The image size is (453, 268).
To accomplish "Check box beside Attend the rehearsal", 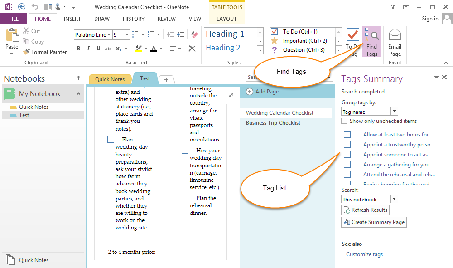I will [347, 174].
